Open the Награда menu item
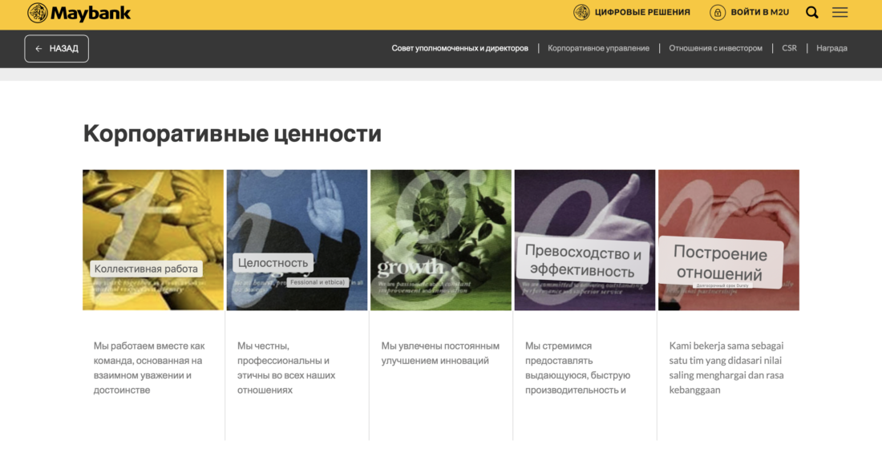This screenshot has height=457, width=882. point(831,48)
